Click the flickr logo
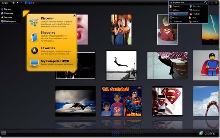220x138 pixels. 30,3
